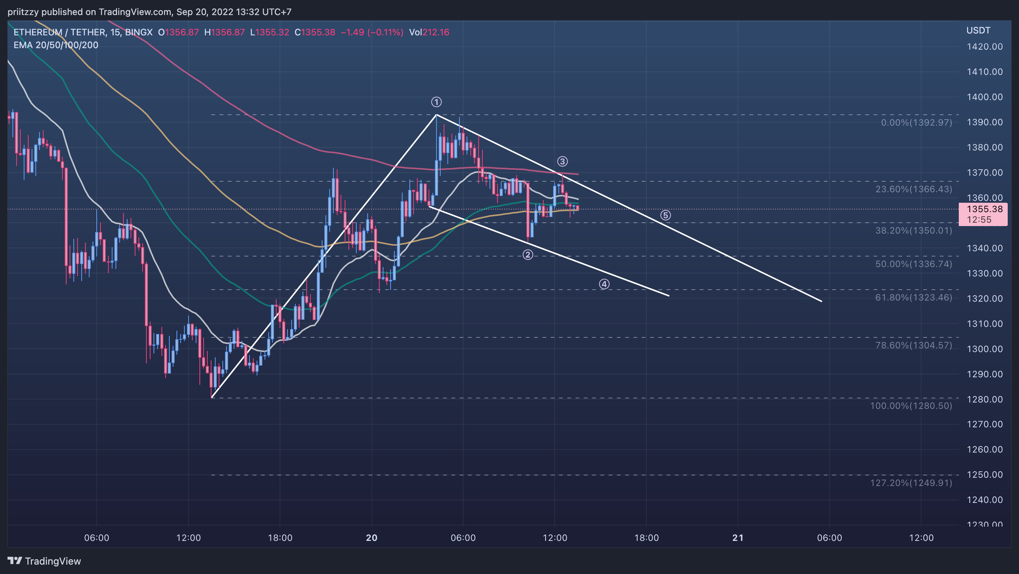Click the wave marker circled 4
Viewport: 1019px width, 574px height.
604,284
